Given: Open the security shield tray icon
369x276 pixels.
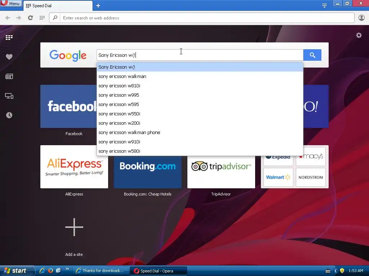Looking at the screenshot, I should [x=342, y=271].
